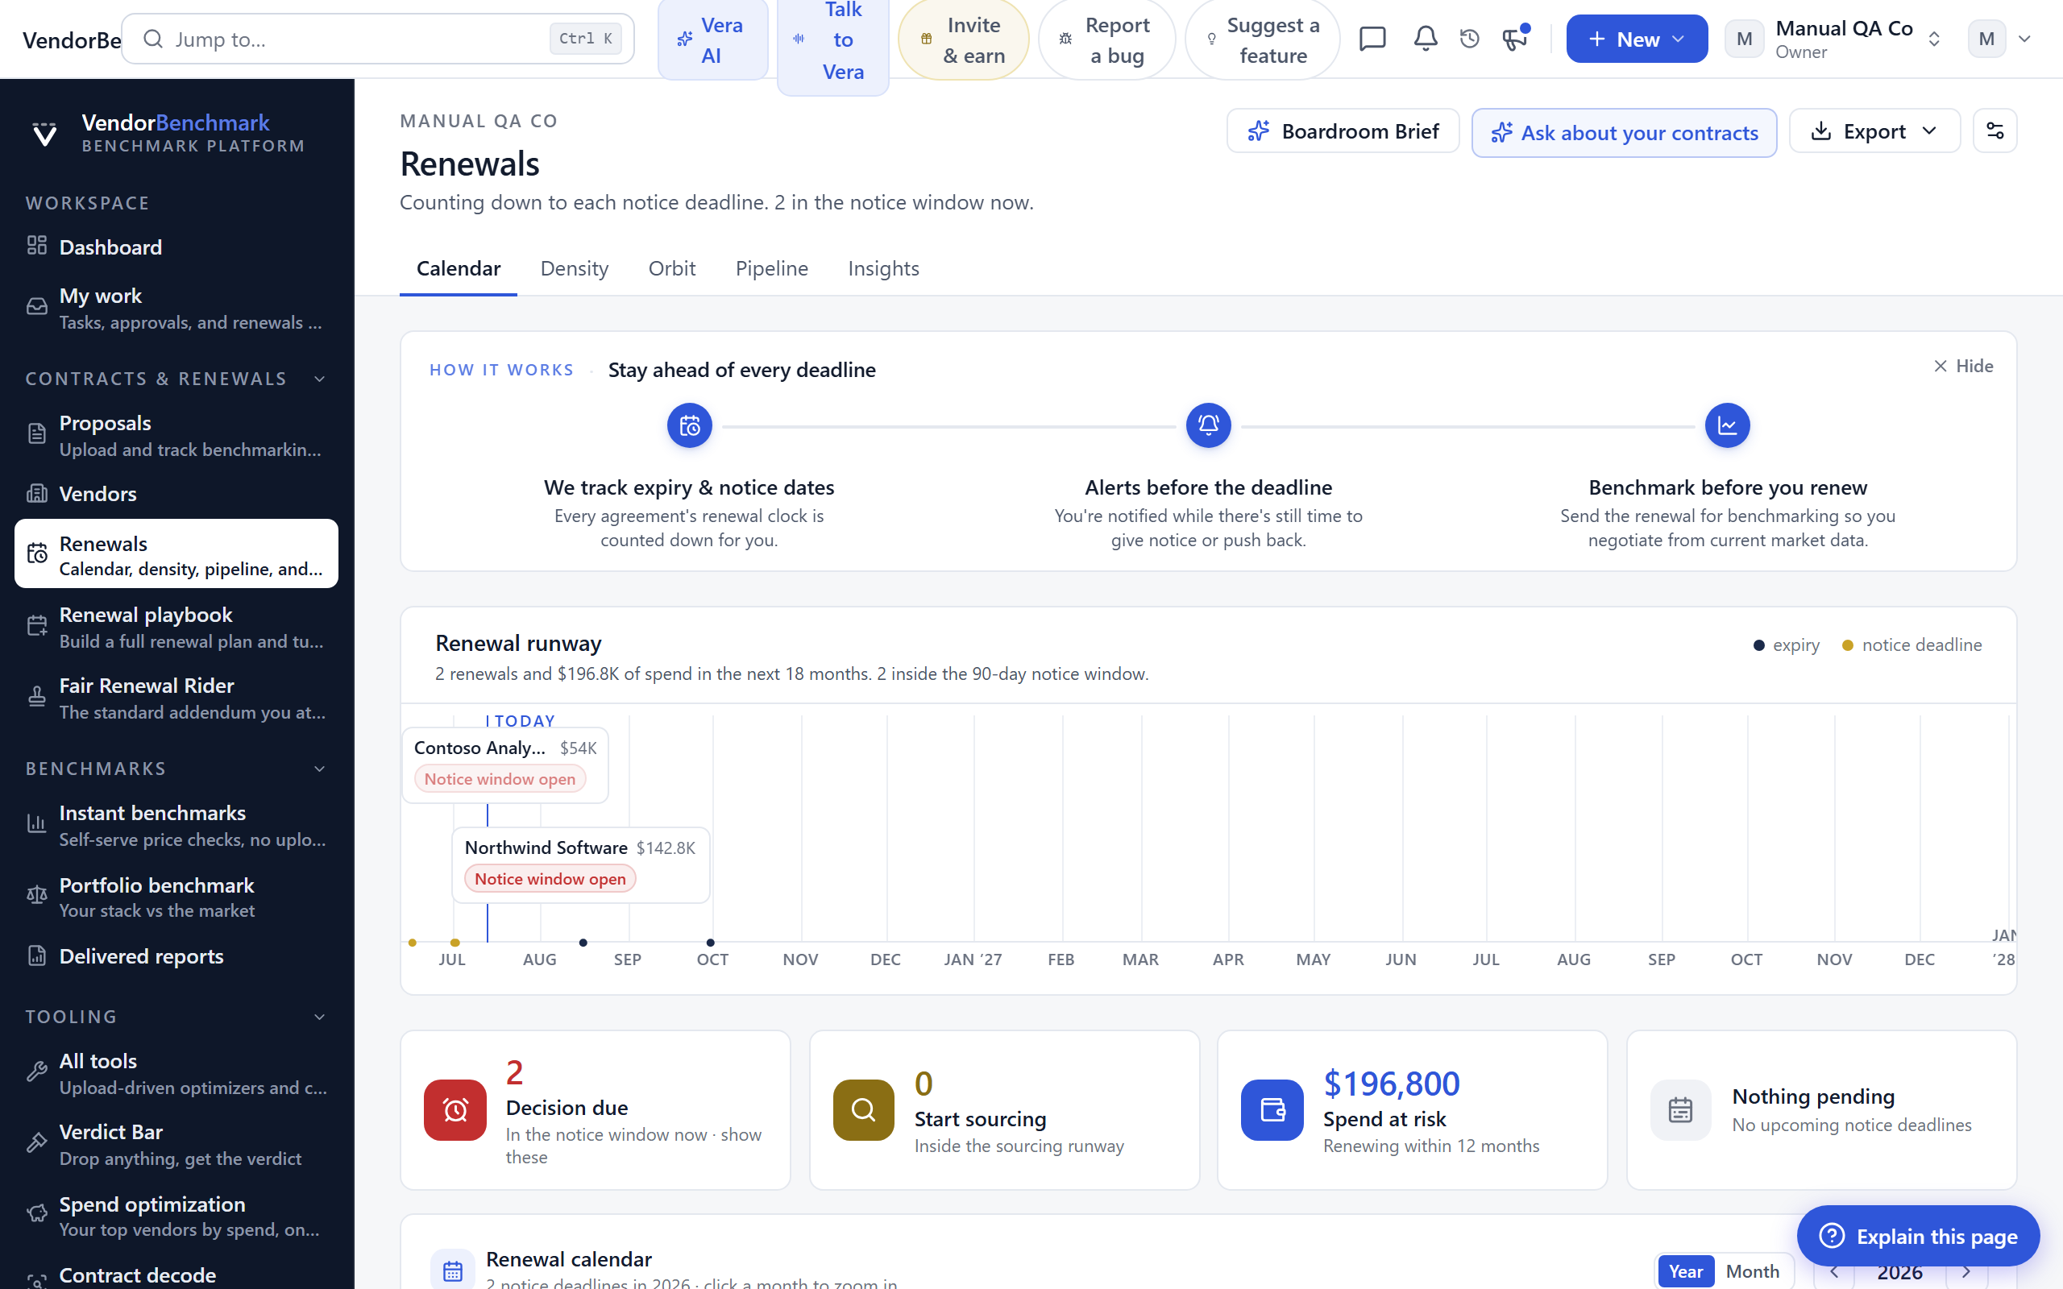Click the Vendors building icon

pyautogui.click(x=36, y=493)
